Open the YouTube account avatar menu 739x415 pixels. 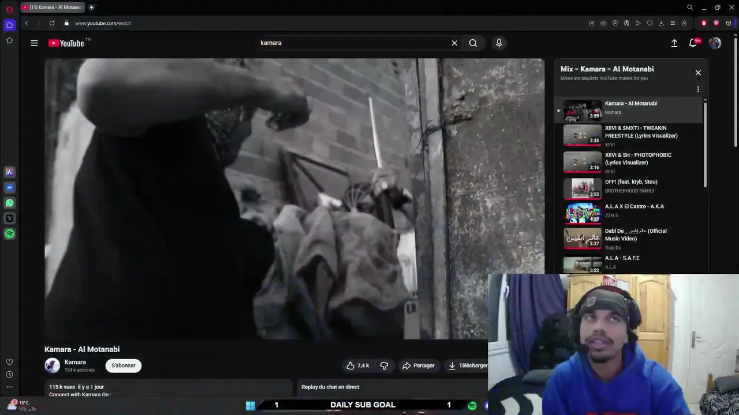(x=715, y=43)
